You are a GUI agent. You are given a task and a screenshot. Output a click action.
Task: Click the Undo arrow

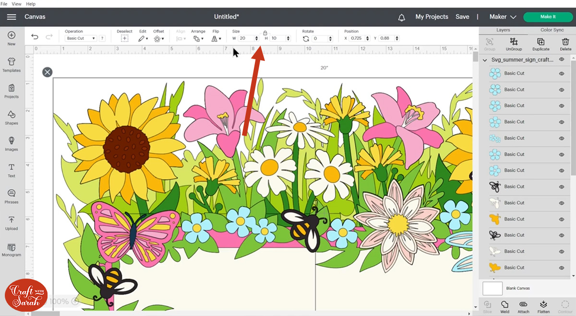point(35,37)
